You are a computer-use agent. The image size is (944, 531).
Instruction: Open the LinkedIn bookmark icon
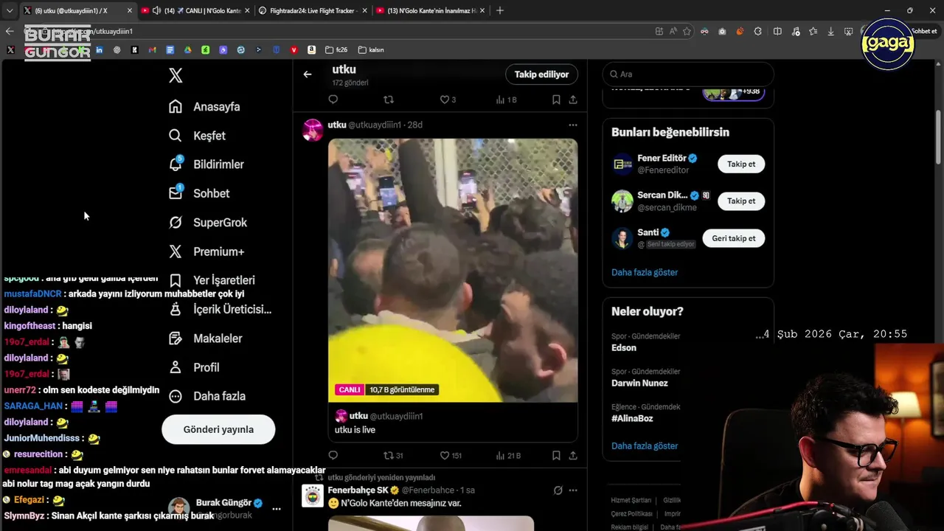[x=99, y=50]
